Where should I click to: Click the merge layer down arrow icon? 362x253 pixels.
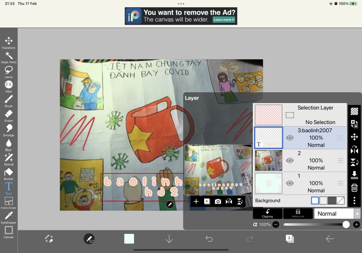point(354,175)
